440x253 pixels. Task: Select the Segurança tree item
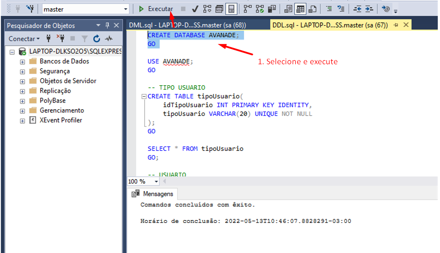click(x=55, y=71)
